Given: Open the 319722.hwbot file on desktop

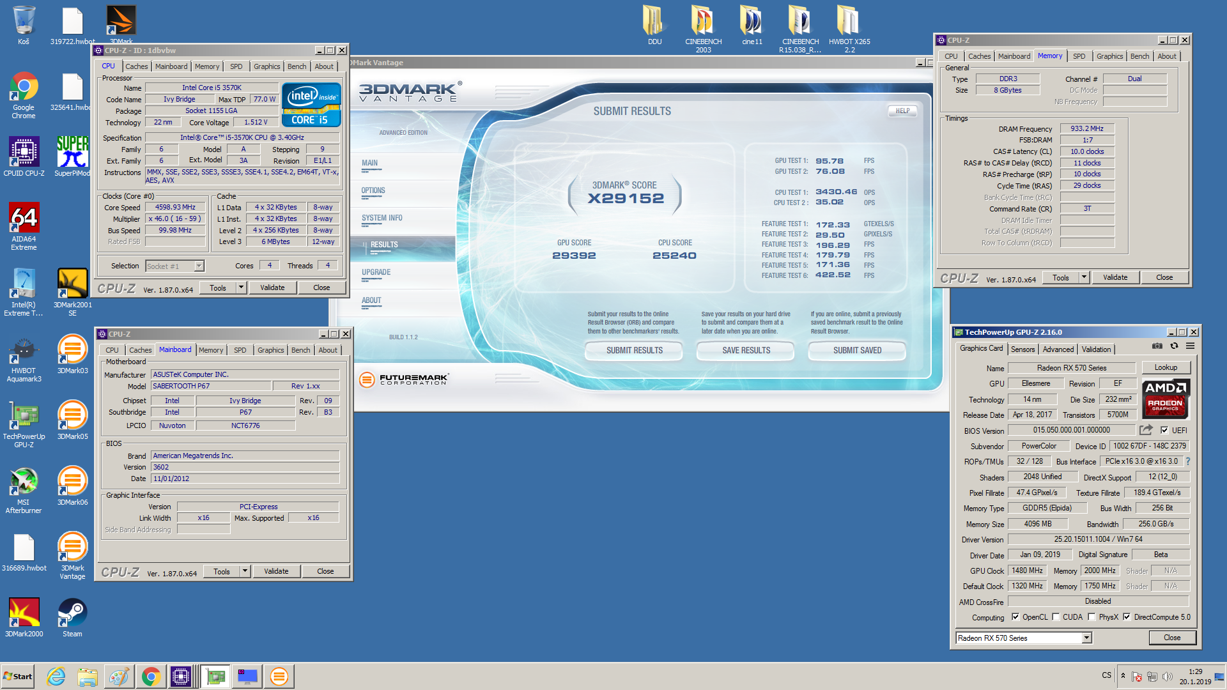Looking at the screenshot, I should tap(72, 26).
